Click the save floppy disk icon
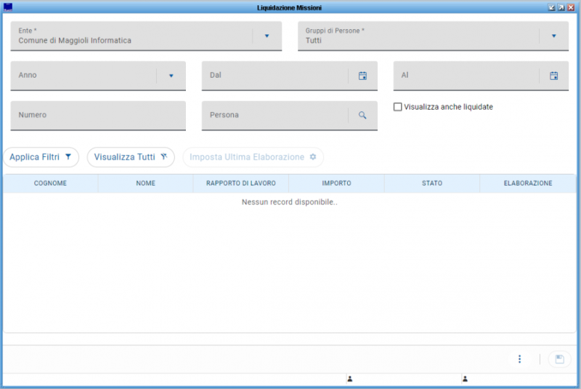This screenshot has height=389, width=581. coord(559,358)
